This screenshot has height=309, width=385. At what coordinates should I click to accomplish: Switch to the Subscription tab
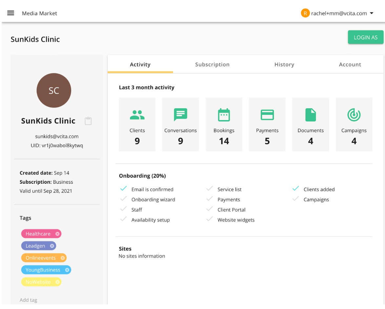(212, 65)
